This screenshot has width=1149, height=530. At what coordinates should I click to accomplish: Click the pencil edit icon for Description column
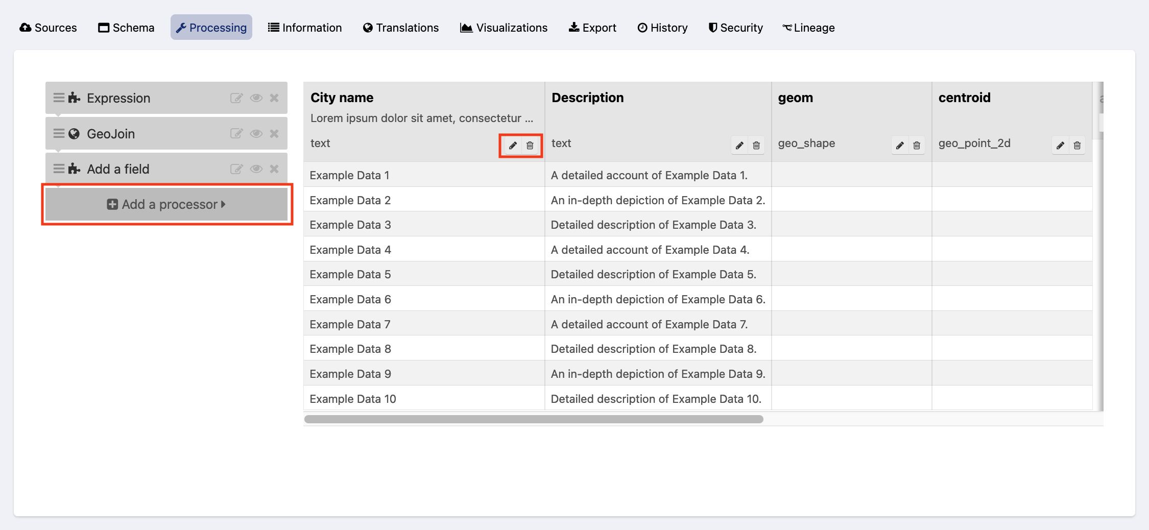click(739, 146)
